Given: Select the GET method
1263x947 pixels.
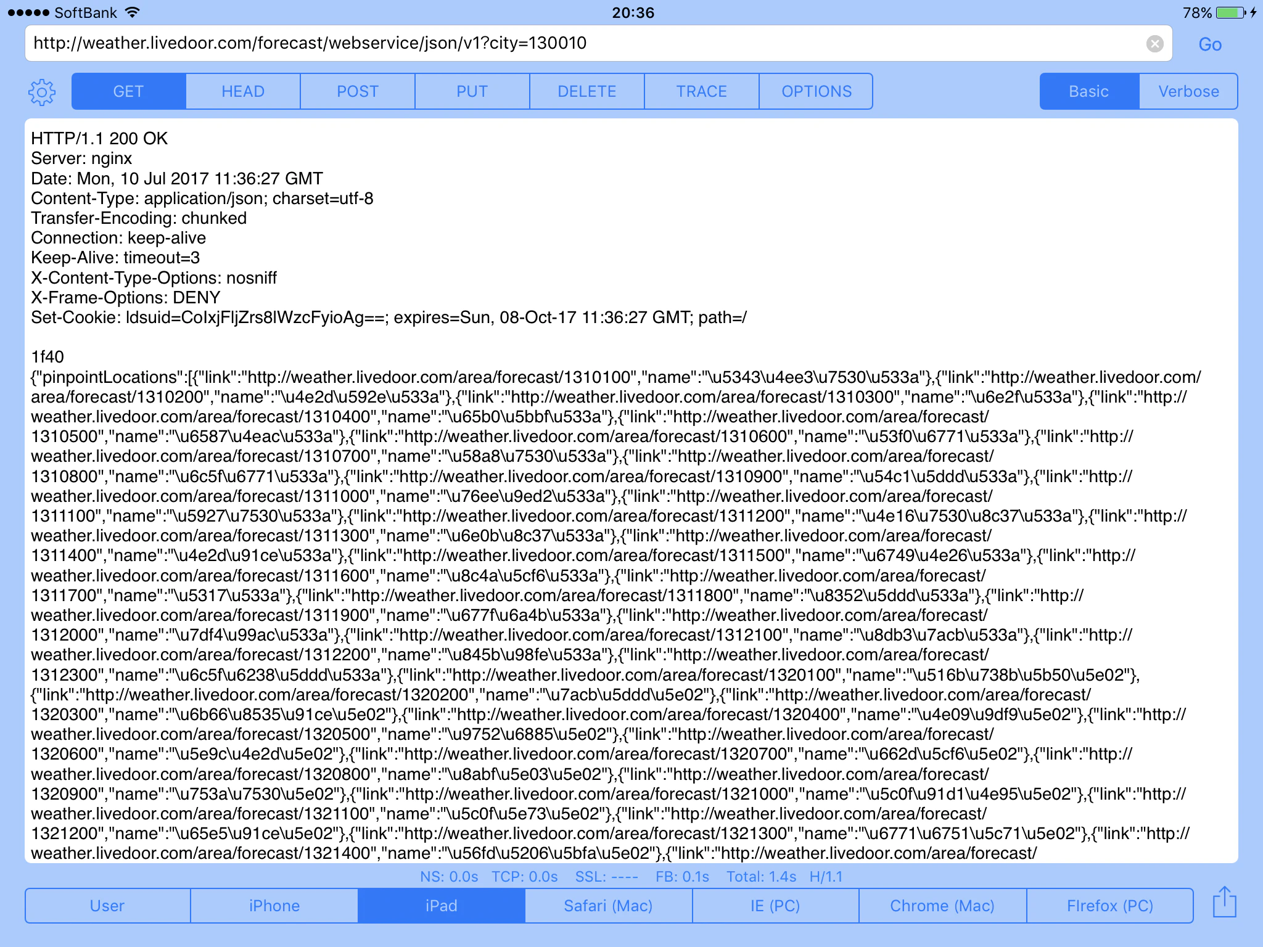Looking at the screenshot, I should (128, 91).
